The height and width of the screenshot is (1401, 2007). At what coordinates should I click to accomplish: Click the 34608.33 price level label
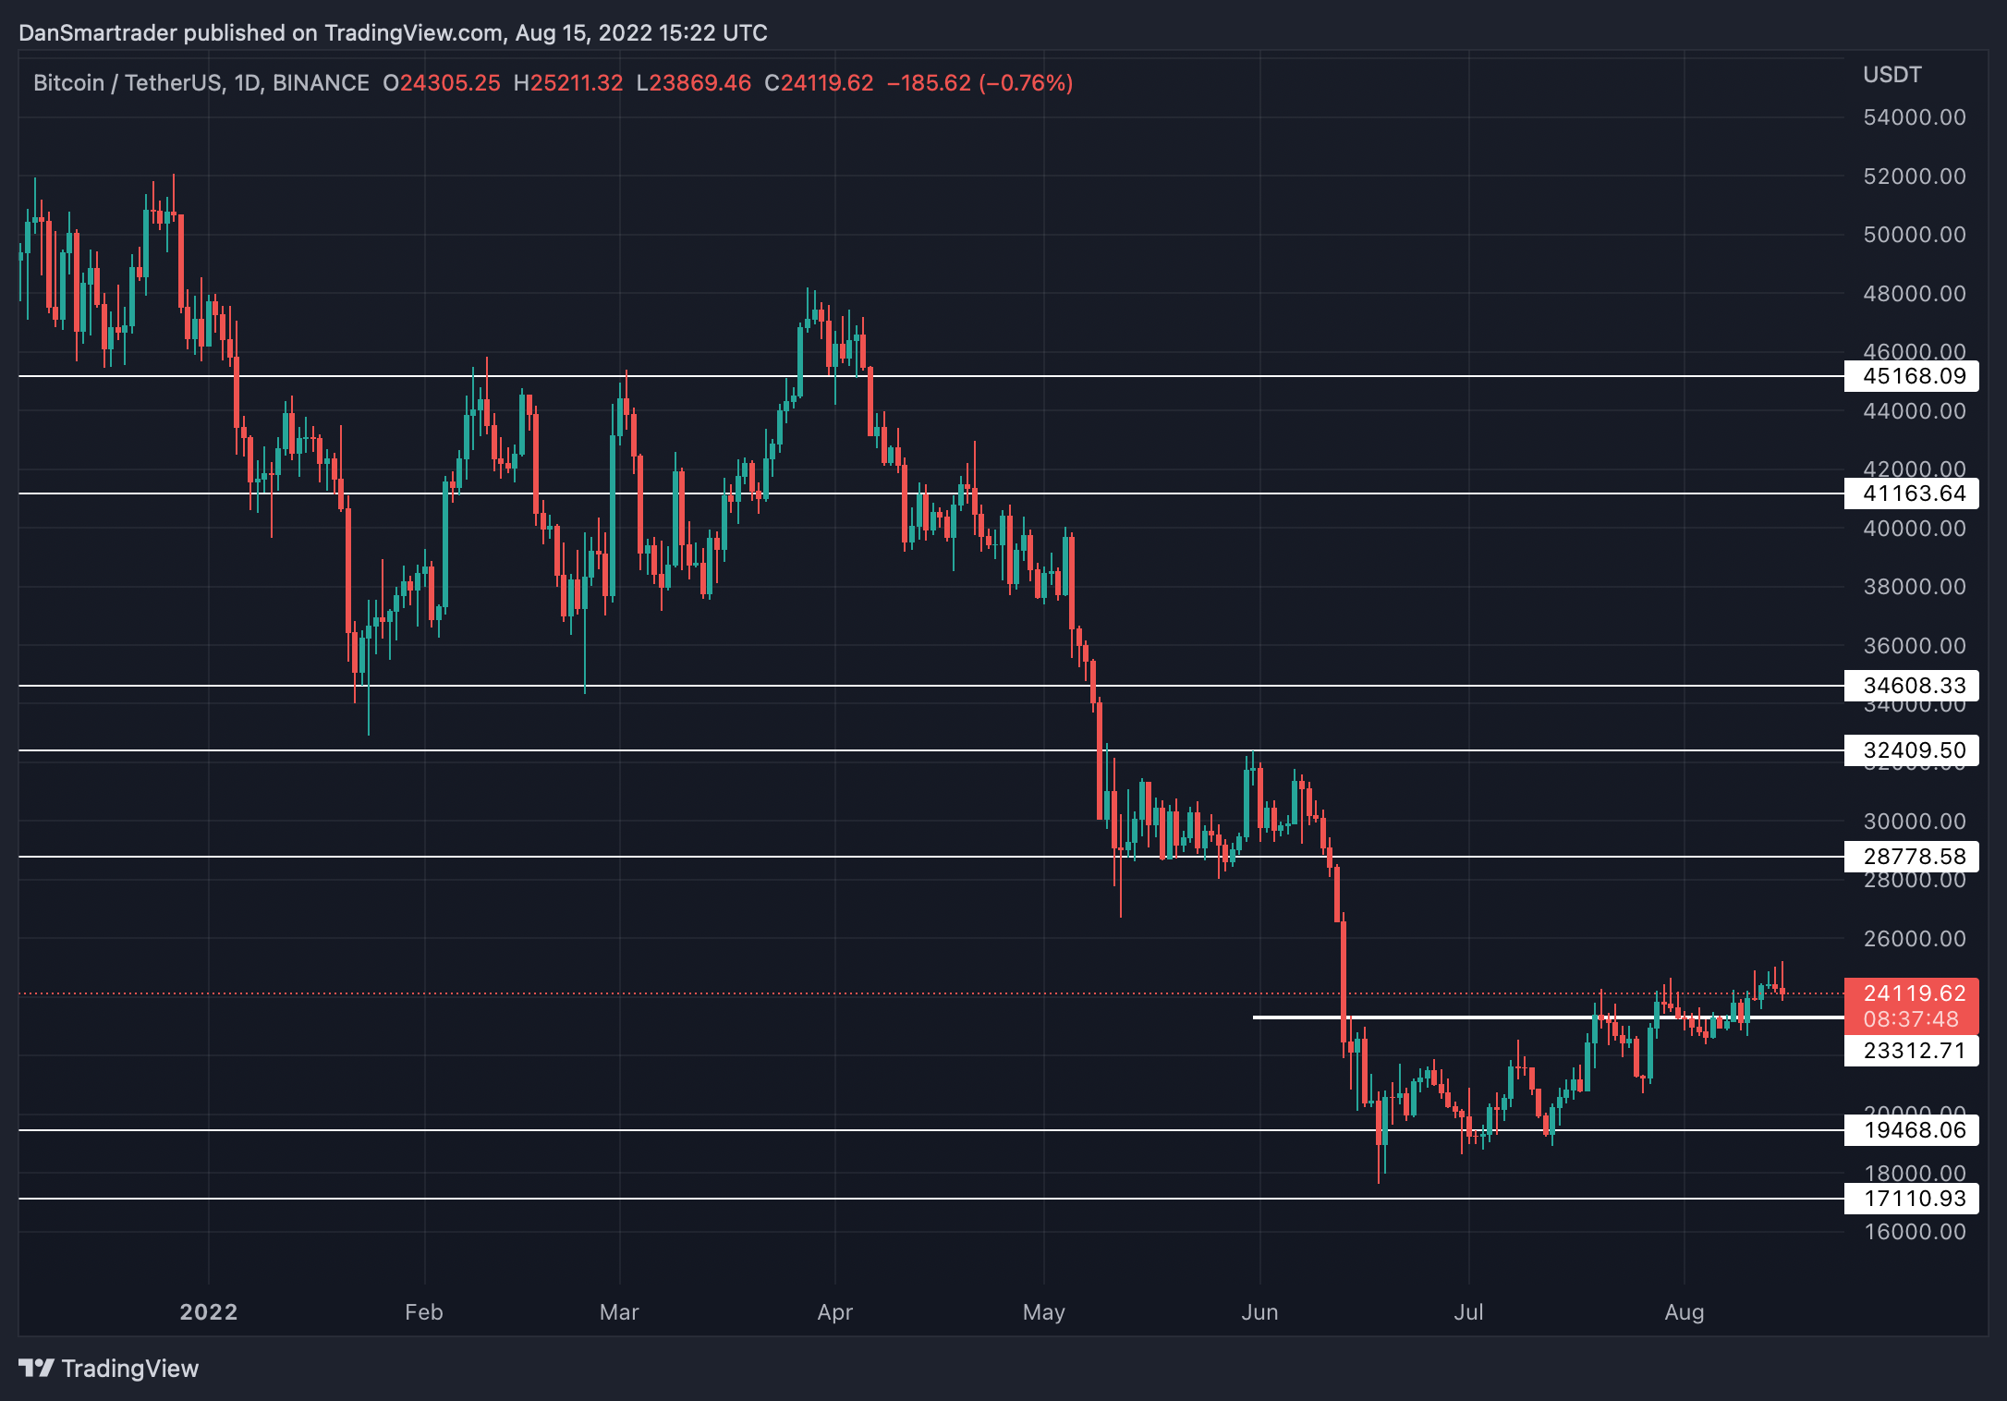coord(1911,686)
